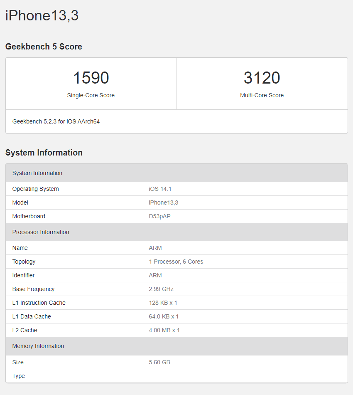Click the Identifier row label
This screenshot has height=395, width=353.
click(24, 275)
